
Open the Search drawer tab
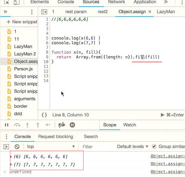pos(91,136)
